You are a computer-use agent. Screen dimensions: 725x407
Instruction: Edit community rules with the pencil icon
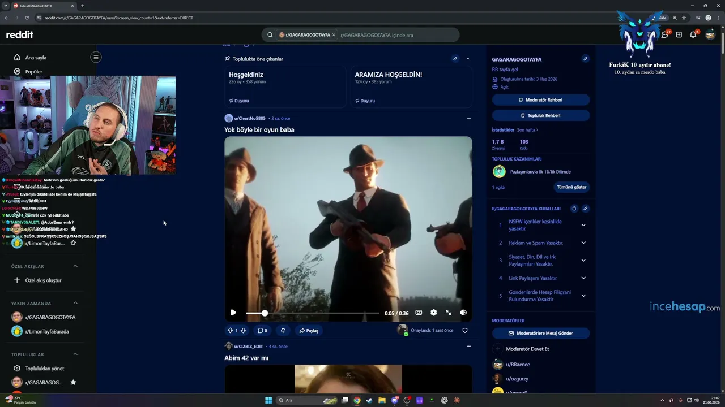pos(585,209)
